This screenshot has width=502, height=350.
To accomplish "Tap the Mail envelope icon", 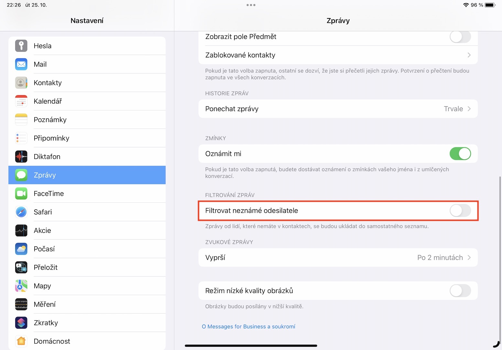I will coord(21,64).
